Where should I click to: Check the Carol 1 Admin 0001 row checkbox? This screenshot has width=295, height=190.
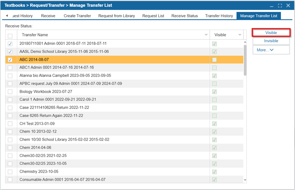coord(10,100)
